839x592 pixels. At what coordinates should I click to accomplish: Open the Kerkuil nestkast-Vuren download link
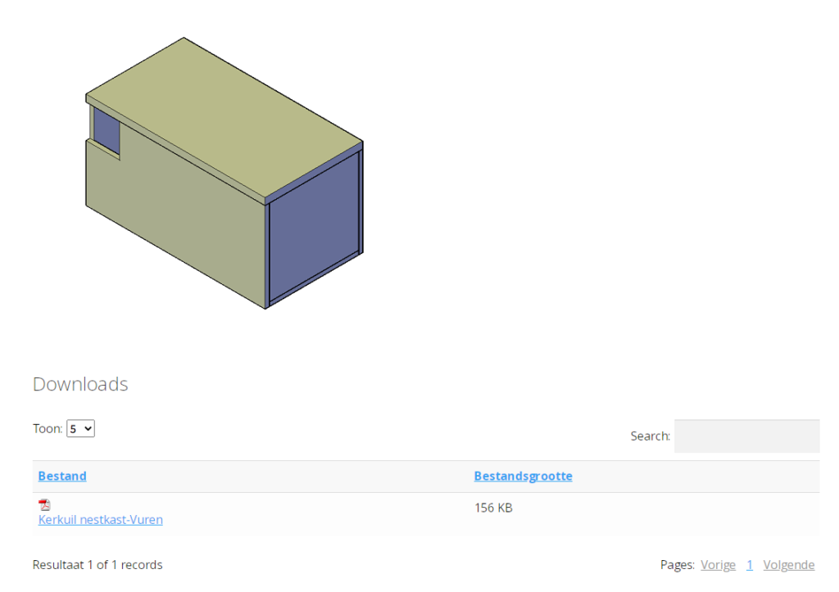100,519
